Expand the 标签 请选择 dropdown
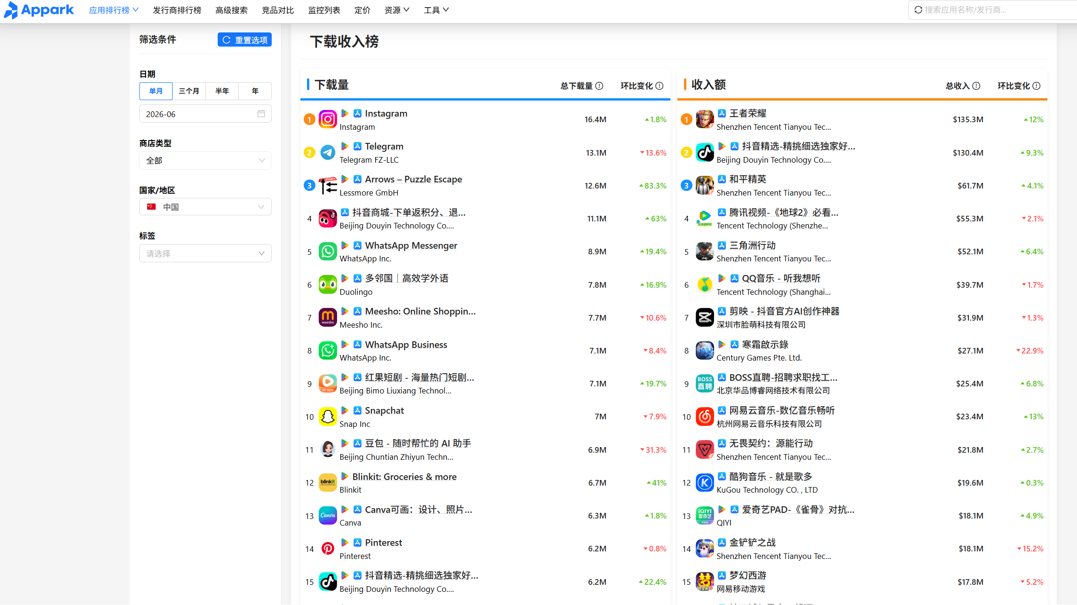Screen dimensions: 1077x605 pos(205,253)
